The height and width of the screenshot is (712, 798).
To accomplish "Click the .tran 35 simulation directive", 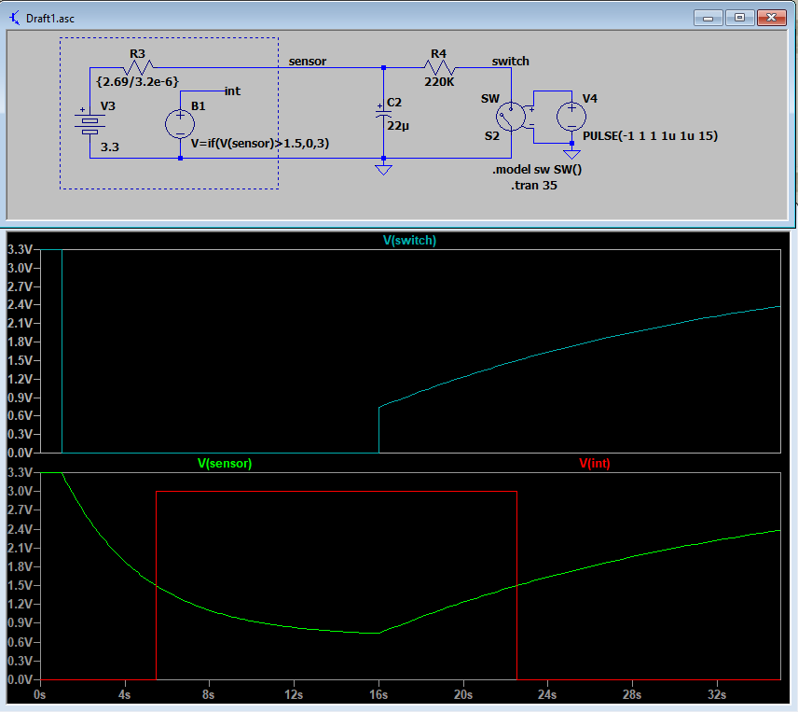I will (x=534, y=186).
